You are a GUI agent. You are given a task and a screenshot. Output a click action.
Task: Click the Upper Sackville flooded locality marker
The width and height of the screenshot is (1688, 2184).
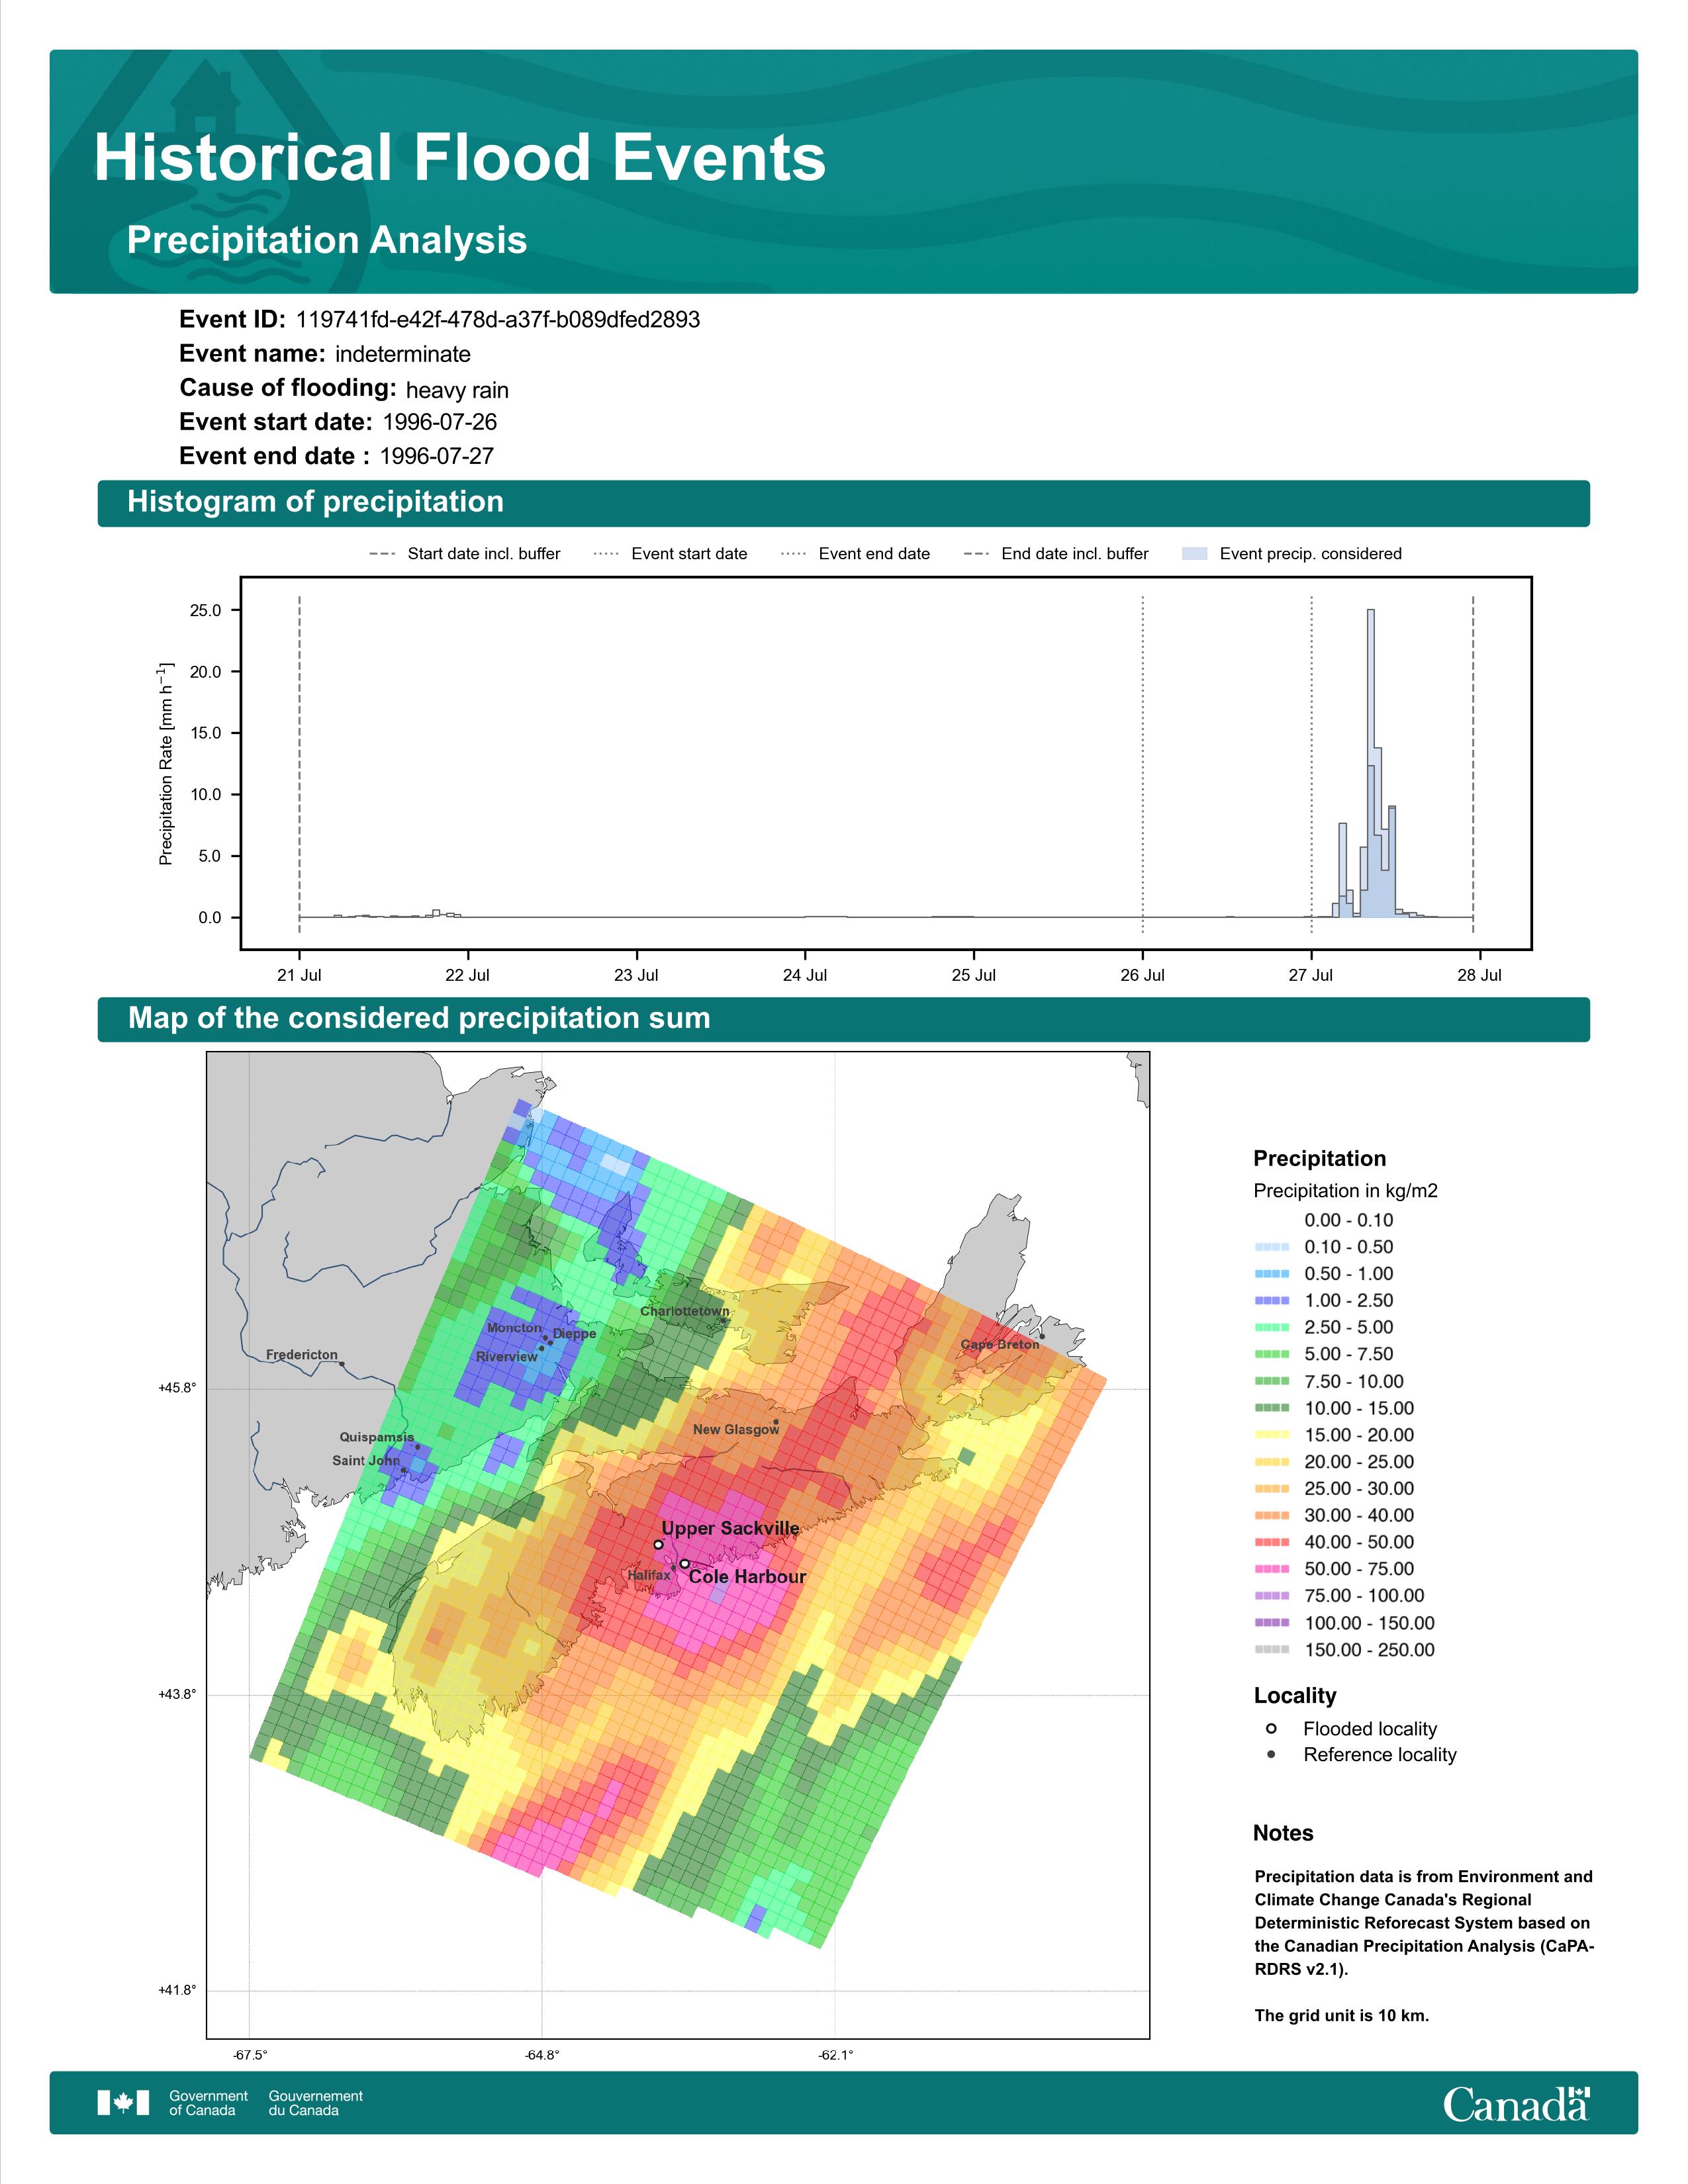[658, 1545]
